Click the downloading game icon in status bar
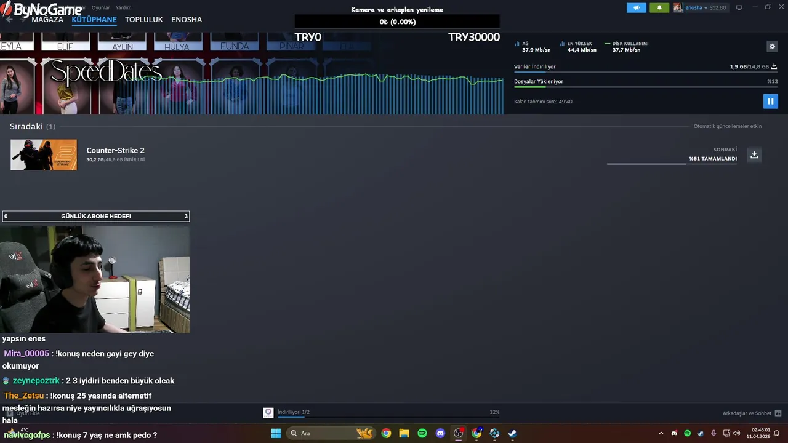This screenshot has height=443, width=788. point(268,412)
